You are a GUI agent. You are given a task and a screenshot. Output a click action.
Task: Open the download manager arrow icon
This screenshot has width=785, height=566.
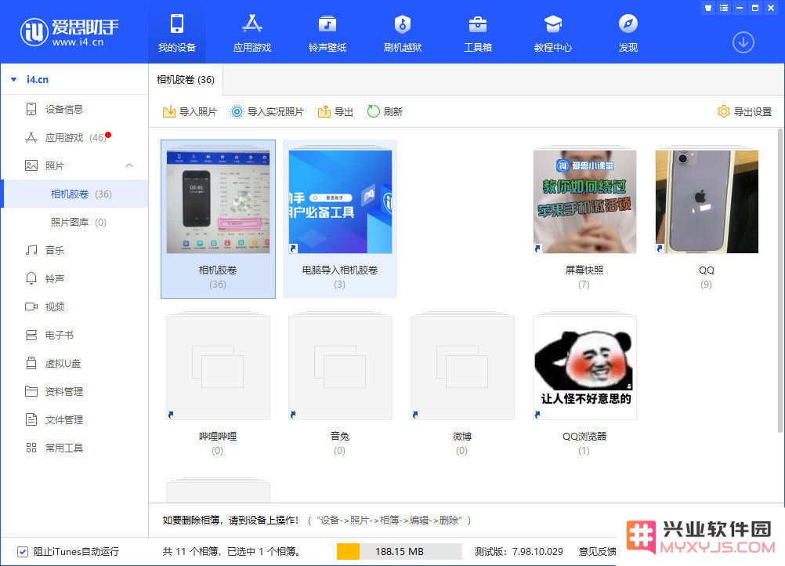tap(743, 42)
